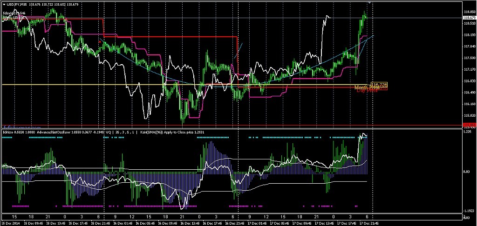Click the bbhisto 0.5880 1.0000 indicator label
This screenshot has height=226, width=477.
tap(19, 133)
